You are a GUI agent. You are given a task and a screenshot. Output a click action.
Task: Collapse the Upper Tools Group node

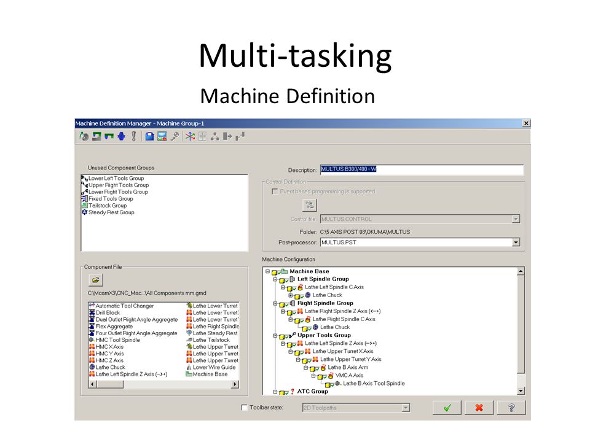pyautogui.click(x=275, y=336)
